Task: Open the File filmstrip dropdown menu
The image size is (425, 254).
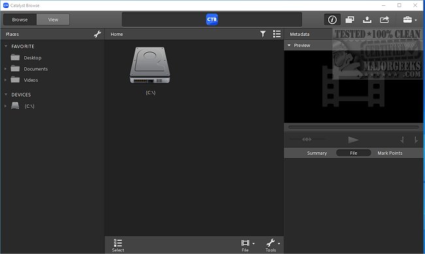Action: pos(247,246)
